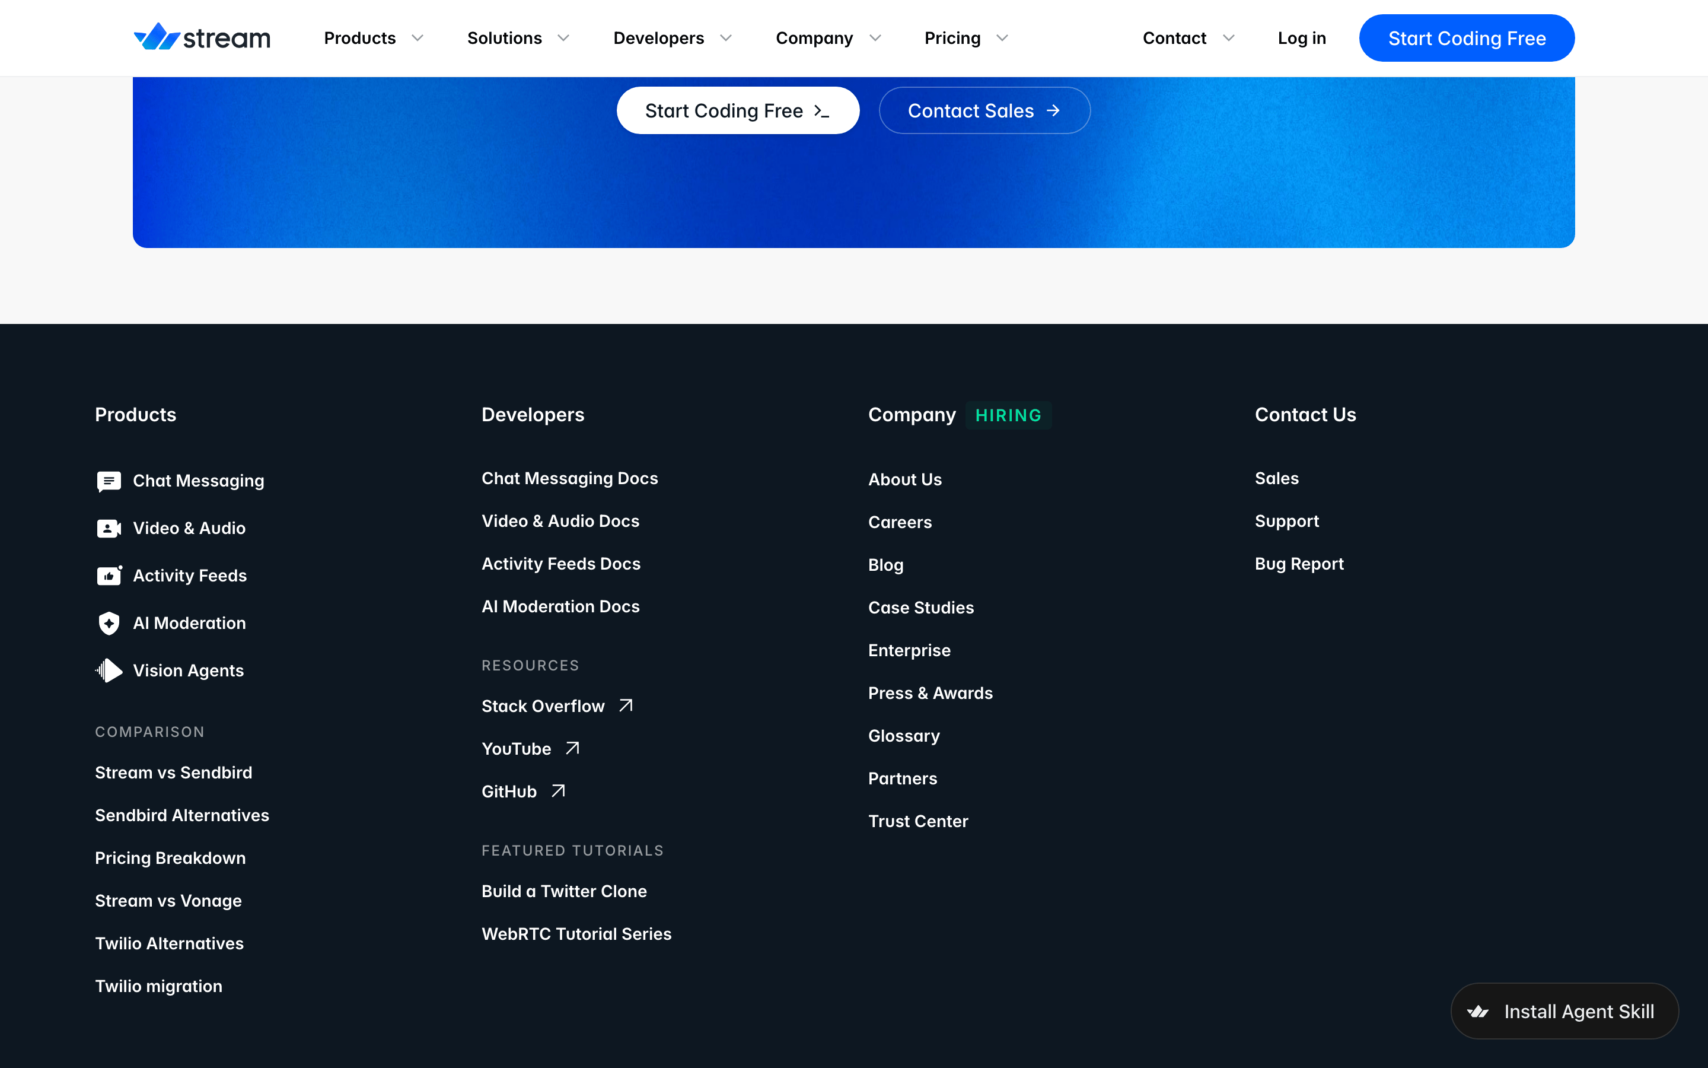The width and height of the screenshot is (1708, 1068).
Task: Click the Activity Feeds thumbs-up icon
Action: (x=109, y=576)
